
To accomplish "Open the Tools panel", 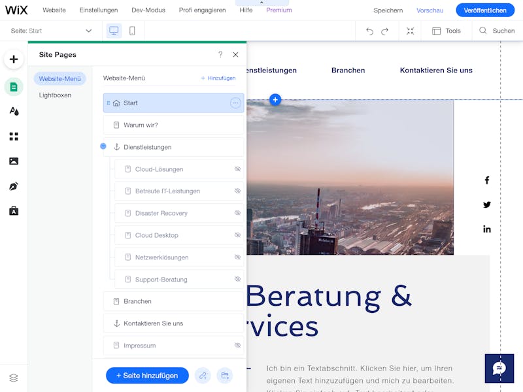I will pos(447,31).
